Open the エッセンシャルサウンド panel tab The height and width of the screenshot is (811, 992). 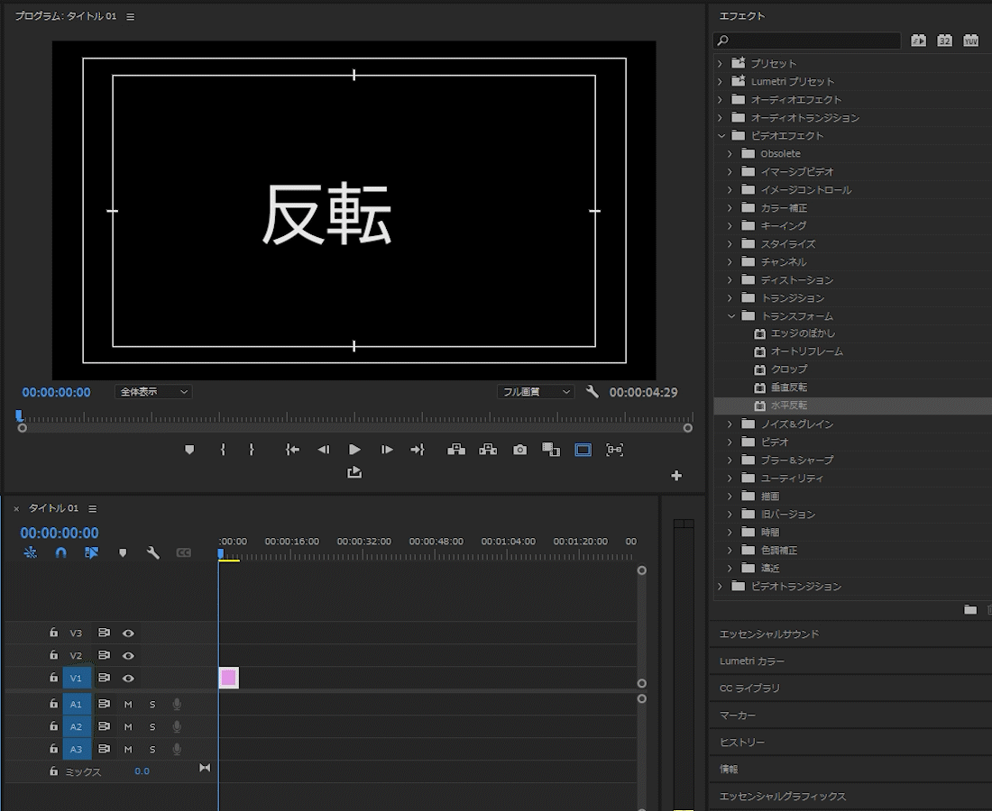[x=769, y=634]
